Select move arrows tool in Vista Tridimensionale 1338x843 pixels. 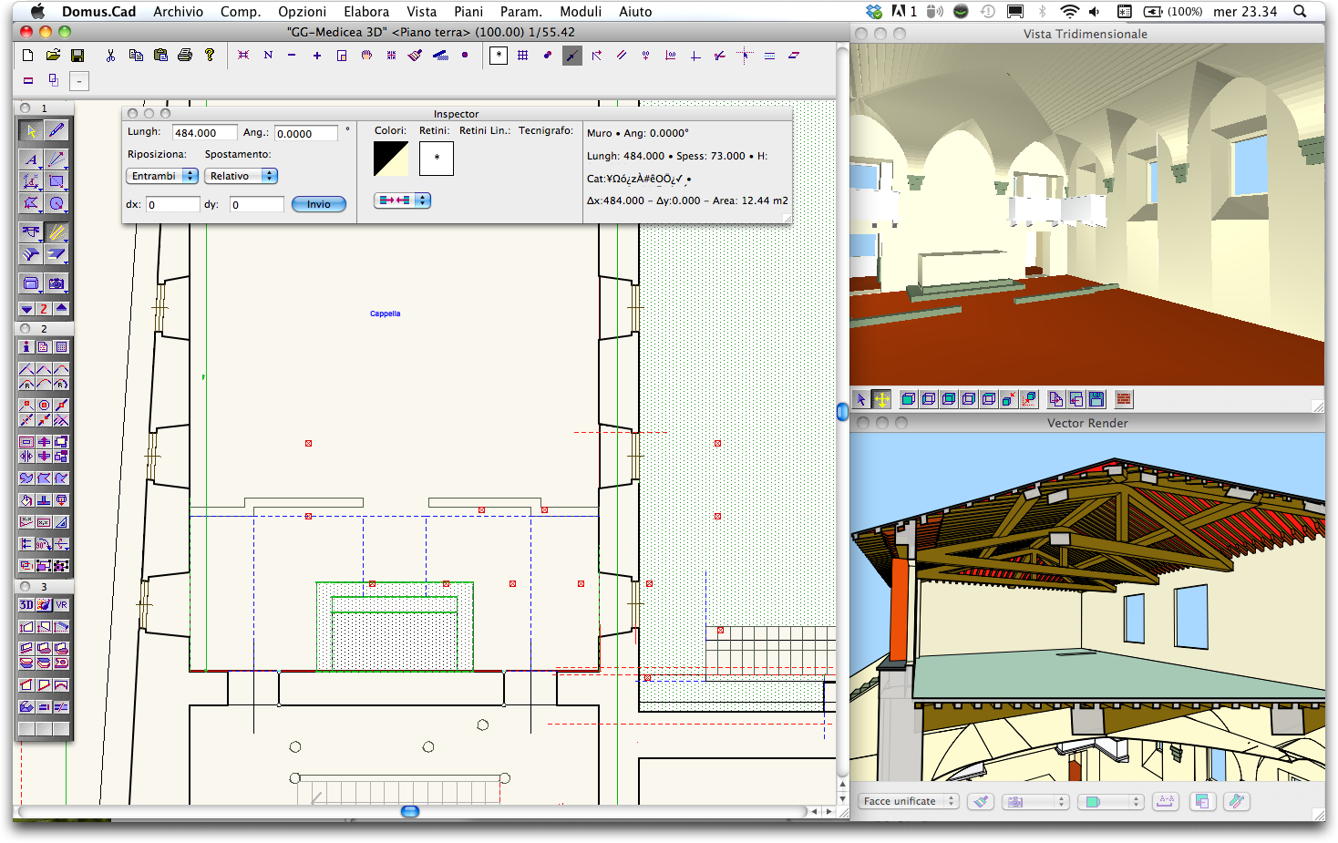click(881, 399)
